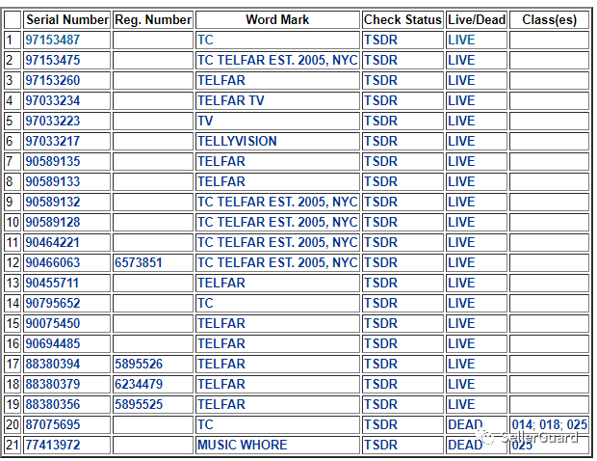Image resolution: width=597 pixels, height=461 pixels.
Task: Click DEAD status for serial 87075695
Action: coord(465,424)
